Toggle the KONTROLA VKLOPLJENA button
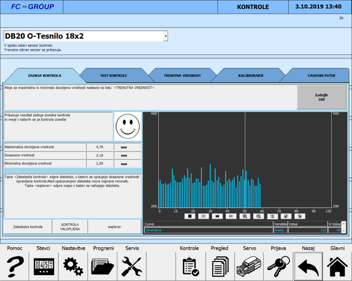Screen dimensions: 352x281 tap(70, 226)
